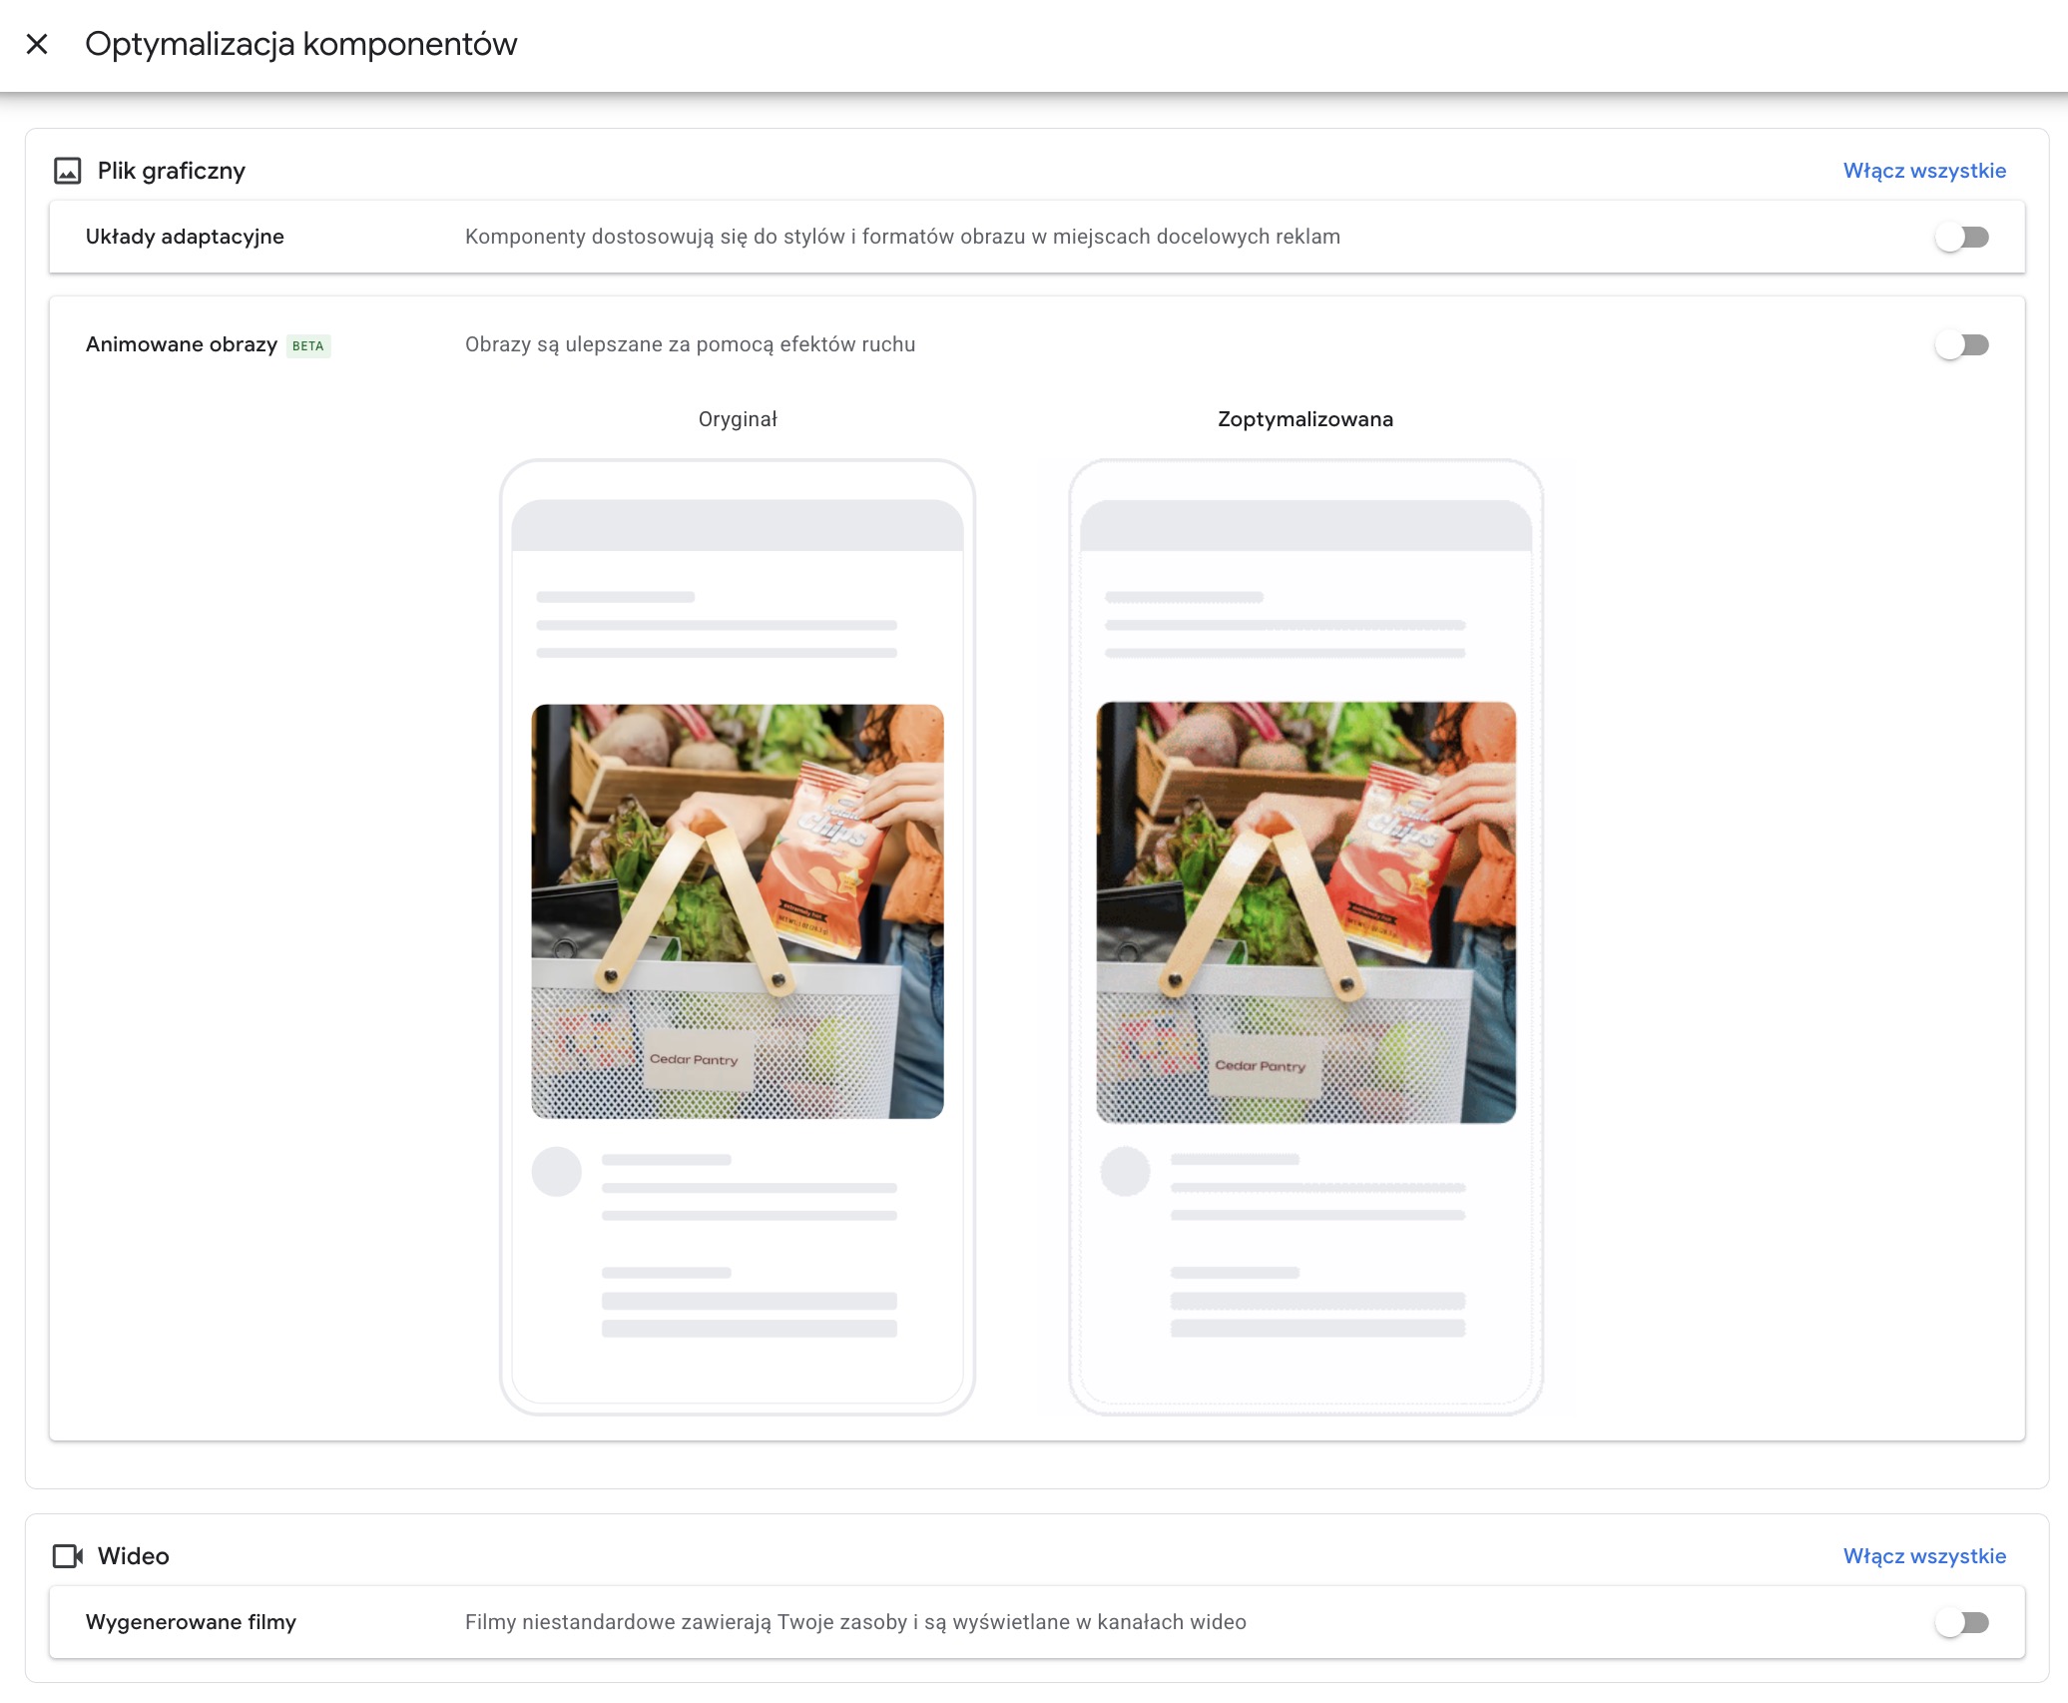Click the original grocery basket image
This screenshot has height=1703, width=2068.
738,911
